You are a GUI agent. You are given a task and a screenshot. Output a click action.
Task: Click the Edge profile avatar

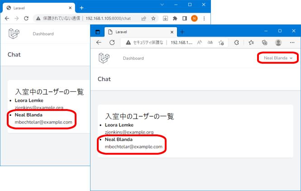[x=278, y=43]
